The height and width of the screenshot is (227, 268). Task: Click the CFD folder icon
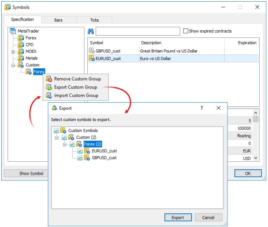(x=20, y=45)
